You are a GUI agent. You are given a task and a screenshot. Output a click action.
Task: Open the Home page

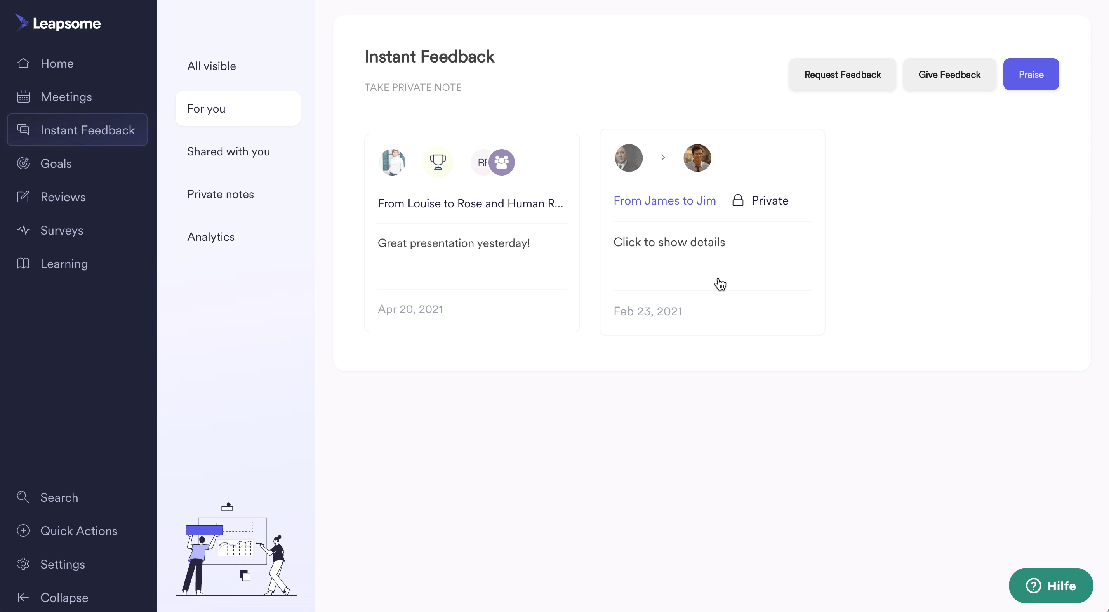57,63
